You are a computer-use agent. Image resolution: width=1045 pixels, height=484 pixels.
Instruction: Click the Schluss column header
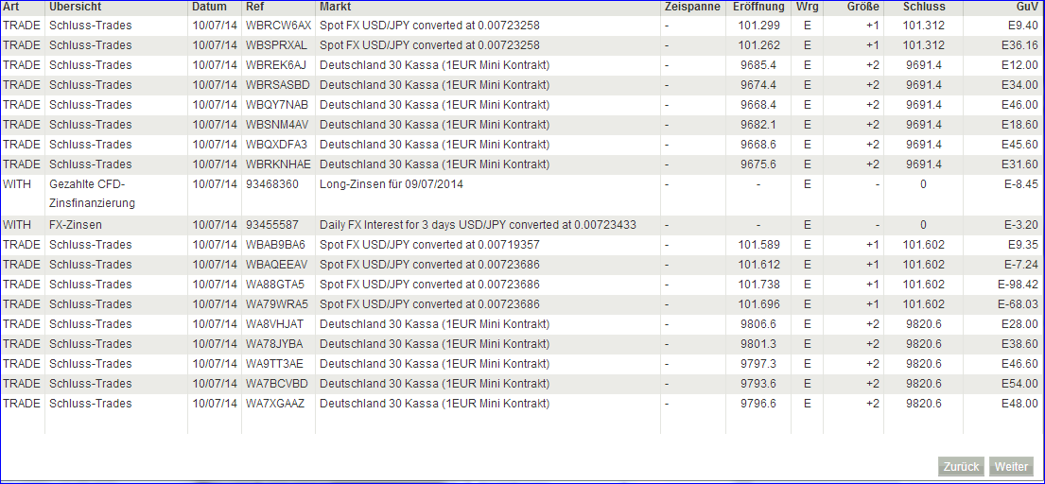coord(923,7)
